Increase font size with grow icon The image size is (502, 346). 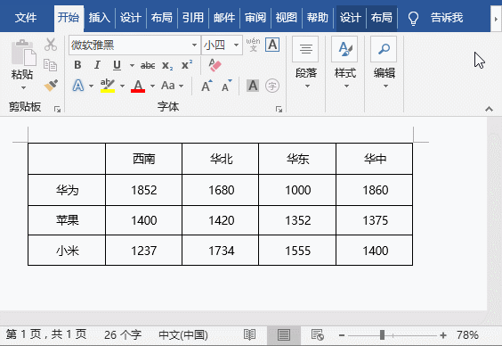pyautogui.click(x=206, y=86)
